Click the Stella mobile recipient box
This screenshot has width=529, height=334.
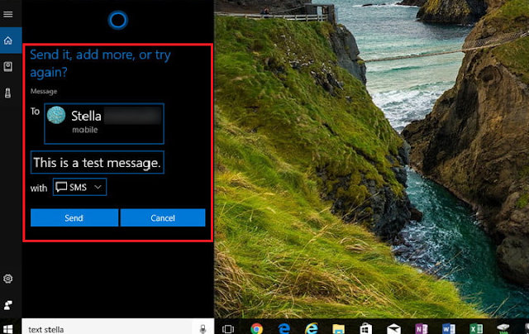pos(104,123)
